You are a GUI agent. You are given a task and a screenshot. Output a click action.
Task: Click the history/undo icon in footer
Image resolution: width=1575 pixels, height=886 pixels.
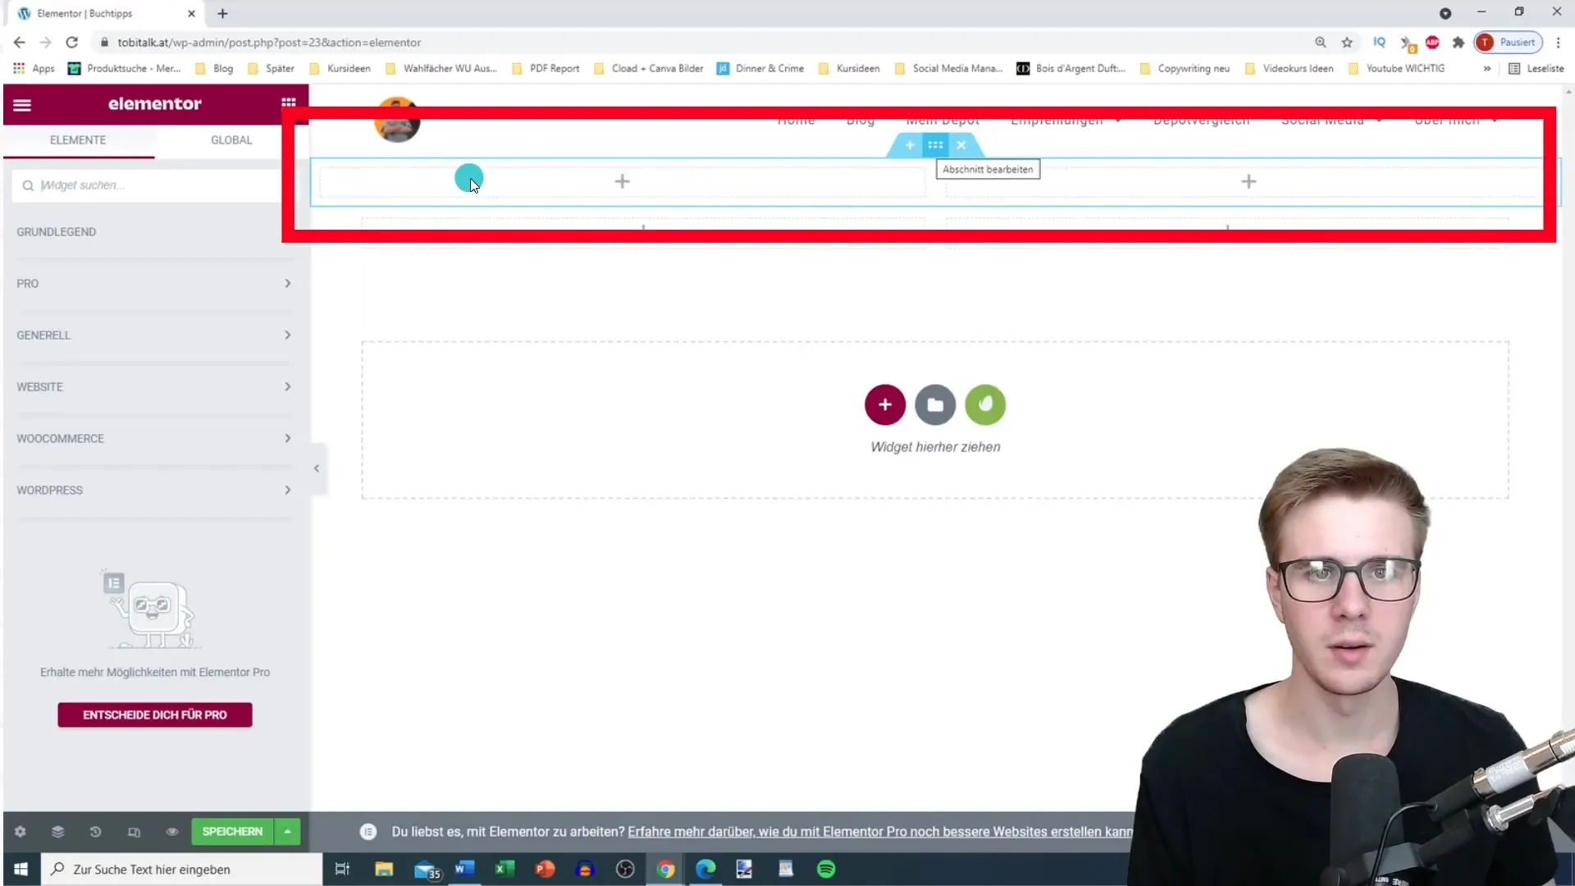tap(95, 832)
